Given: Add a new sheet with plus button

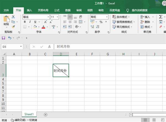Looking at the screenshot, I should (46, 115).
